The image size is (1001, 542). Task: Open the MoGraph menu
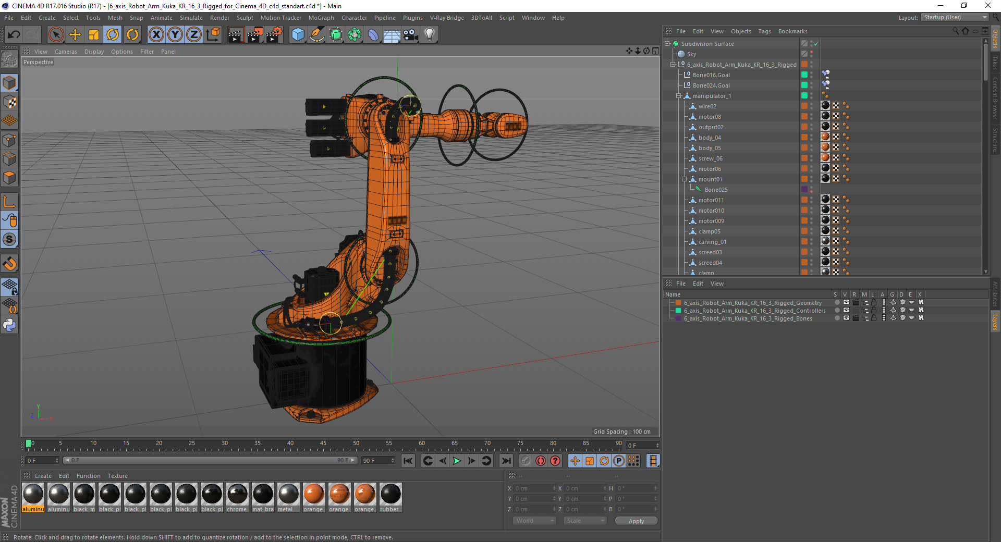coord(321,18)
